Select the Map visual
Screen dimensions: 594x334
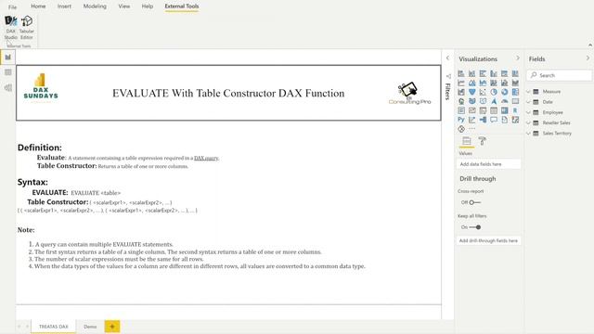click(x=461, y=101)
